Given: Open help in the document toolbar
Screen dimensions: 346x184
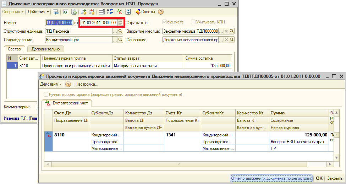Looking at the screenshot, I should coord(160,12).
